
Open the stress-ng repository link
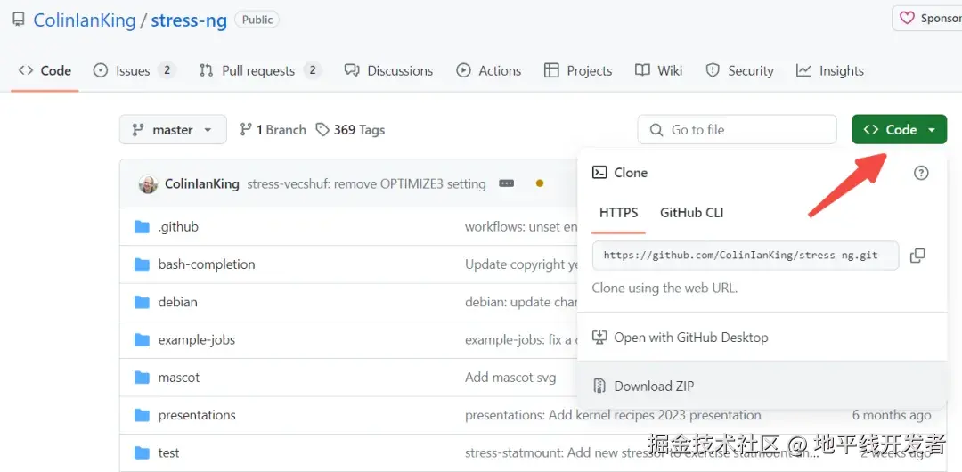189,20
